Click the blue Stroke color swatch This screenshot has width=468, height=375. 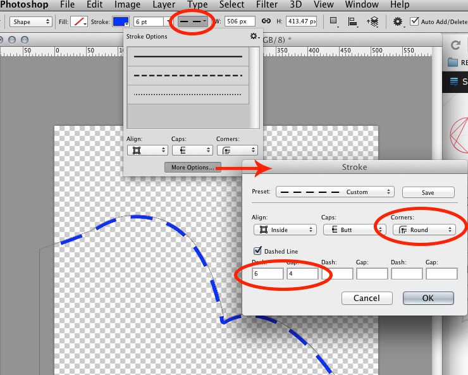click(x=121, y=22)
